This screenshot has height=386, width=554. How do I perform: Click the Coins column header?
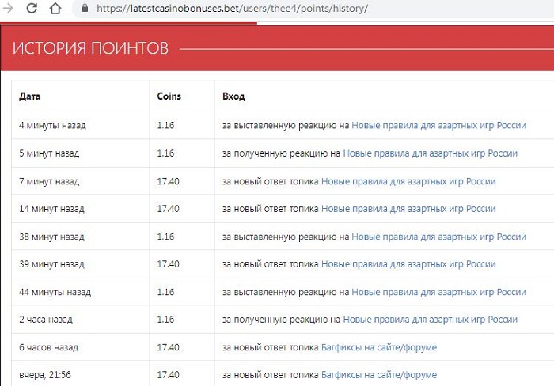click(x=169, y=96)
